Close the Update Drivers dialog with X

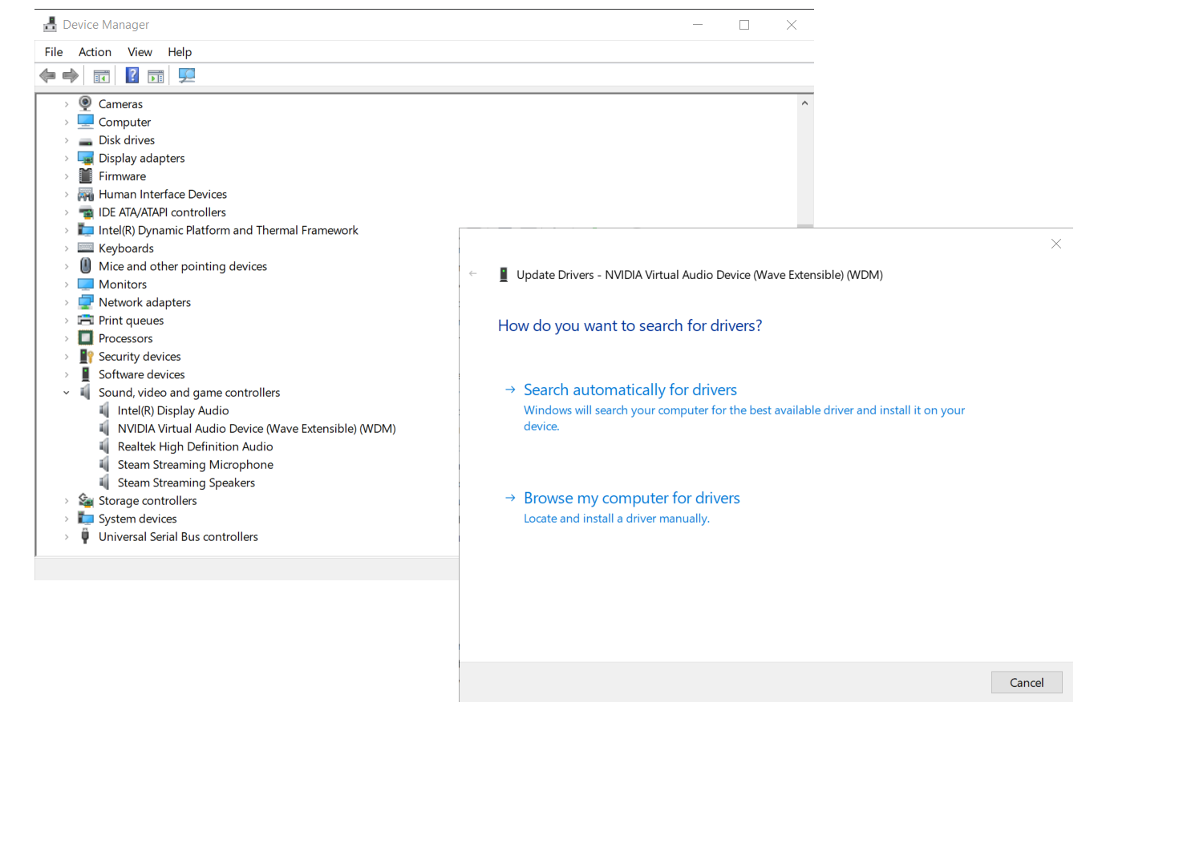[1056, 244]
